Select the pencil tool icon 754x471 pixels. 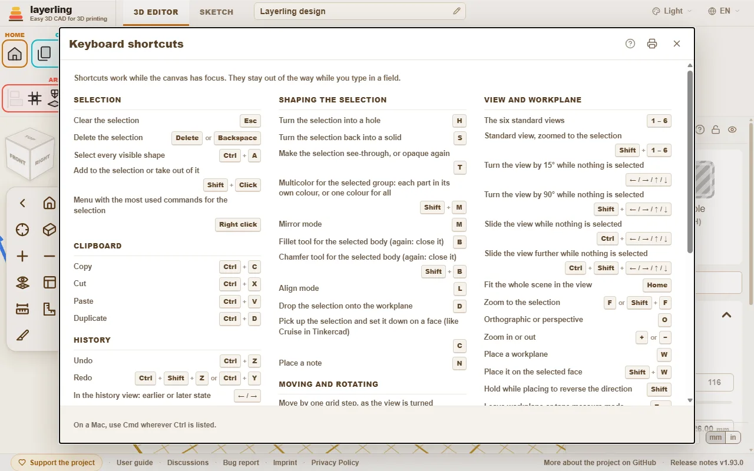22,336
